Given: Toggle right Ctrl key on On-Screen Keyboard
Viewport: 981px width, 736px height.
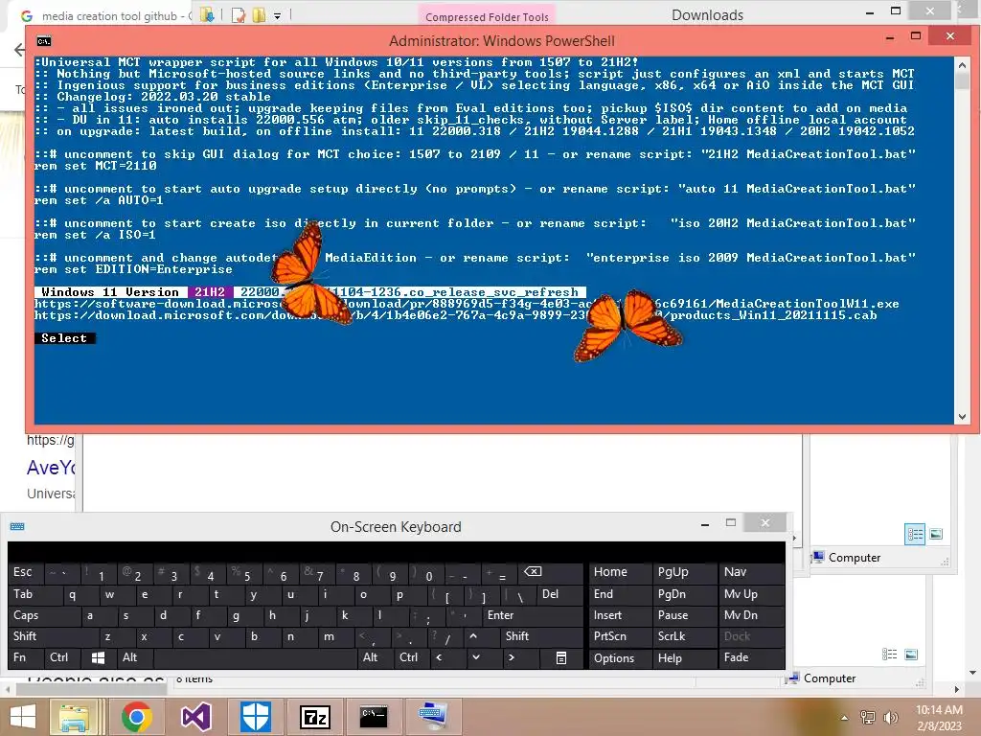Looking at the screenshot, I should (410, 657).
